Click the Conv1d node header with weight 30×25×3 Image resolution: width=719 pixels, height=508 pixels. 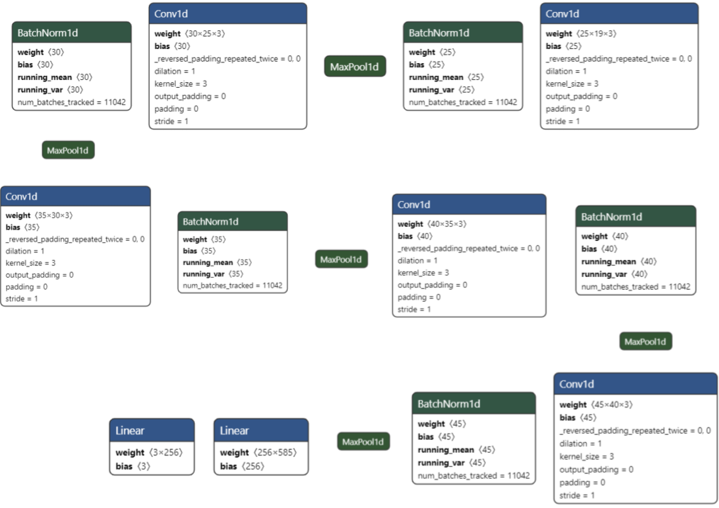(228, 13)
